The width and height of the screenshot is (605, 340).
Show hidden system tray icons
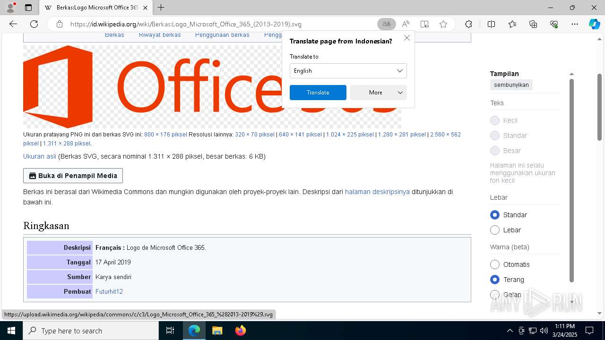coord(510,331)
